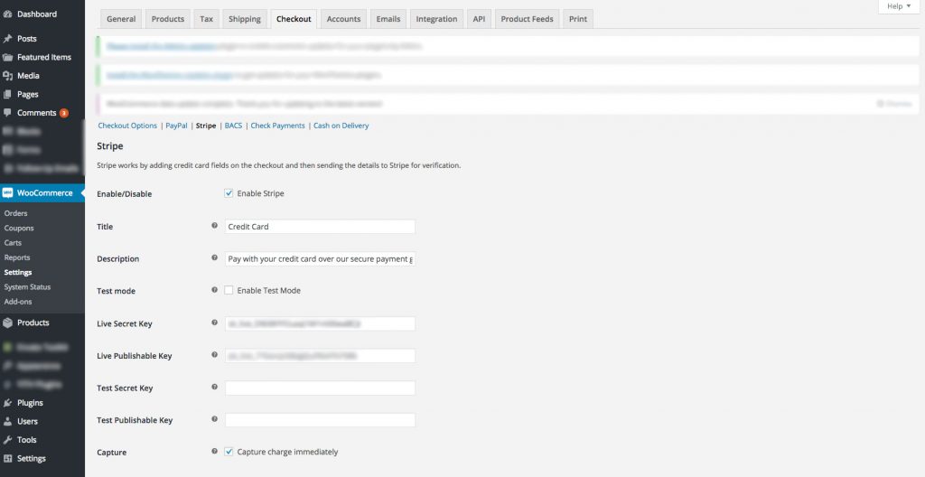925x477 pixels.
Task: Click the WooCommerce logo icon
Action: coord(7,193)
